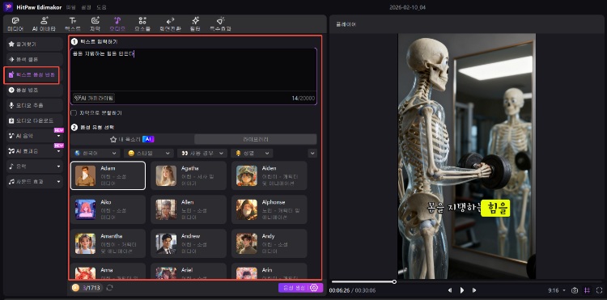
Task: Switch to 내 목소리 (My Voice) AI tab
Action: tap(132, 139)
